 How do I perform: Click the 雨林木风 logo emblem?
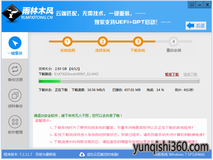tap(12, 13)
